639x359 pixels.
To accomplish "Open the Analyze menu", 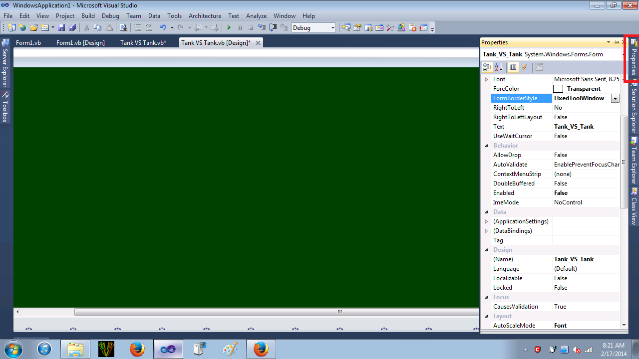I will pyautogui.click(x=256, y=16).
